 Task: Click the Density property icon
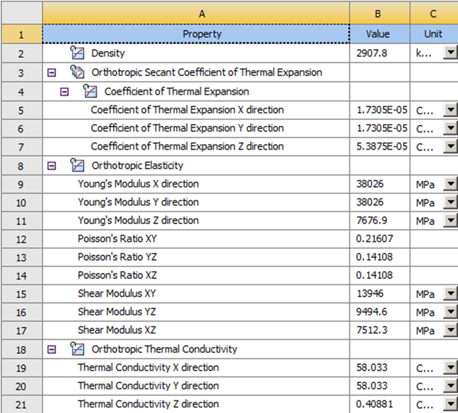77,53
